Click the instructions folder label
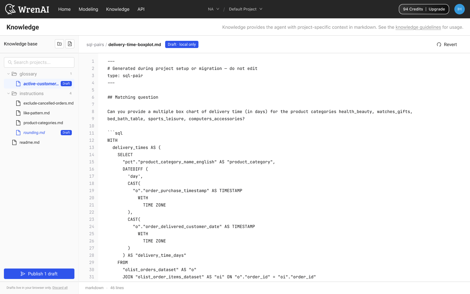 click(x=31, y=93)
